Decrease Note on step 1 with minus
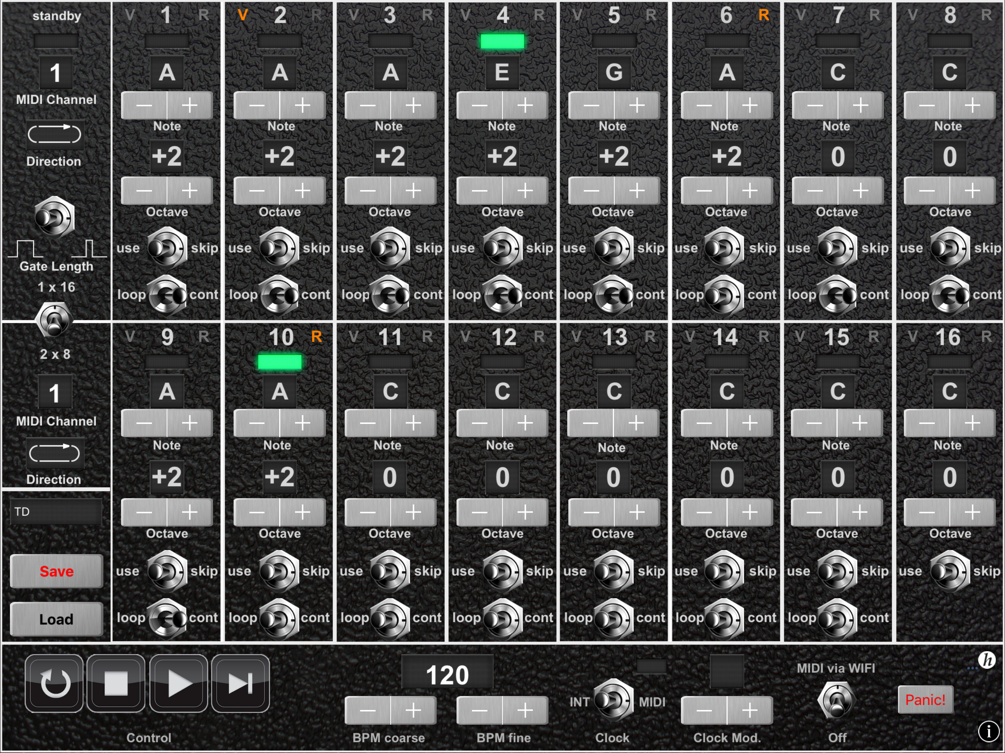1005x753 pixels. tap(144, 106)
